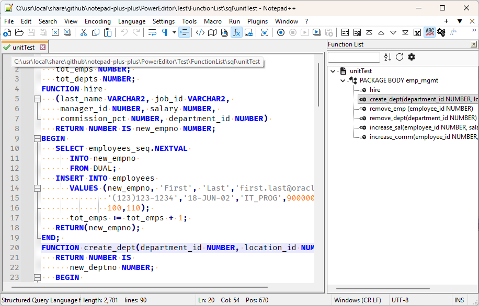479x306 pixels.
Task: Collapse the PACKAGE BODY emp_mgmt node
Action: point(343,81)
